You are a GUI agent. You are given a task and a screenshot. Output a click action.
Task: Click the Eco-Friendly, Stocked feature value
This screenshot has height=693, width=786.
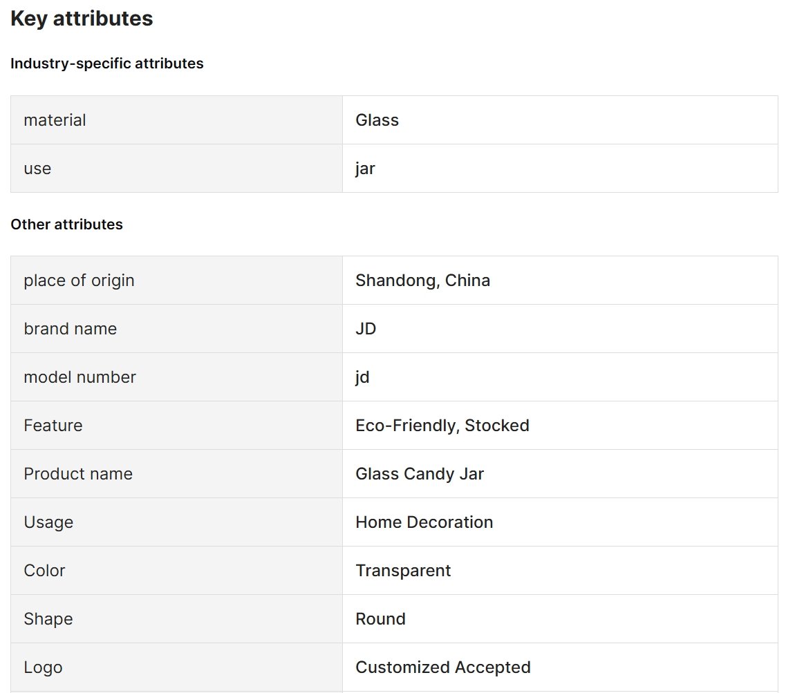click(442, 426)
